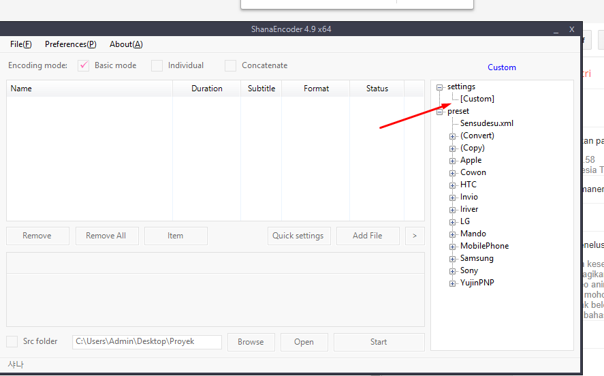Expand the Apple preset folder
604x376 pixels.
coord(452,161)
